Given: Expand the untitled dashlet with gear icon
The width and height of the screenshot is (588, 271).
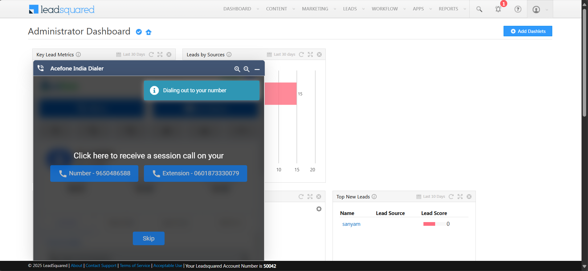Looking at the screenshot, I should click(310, 197).
